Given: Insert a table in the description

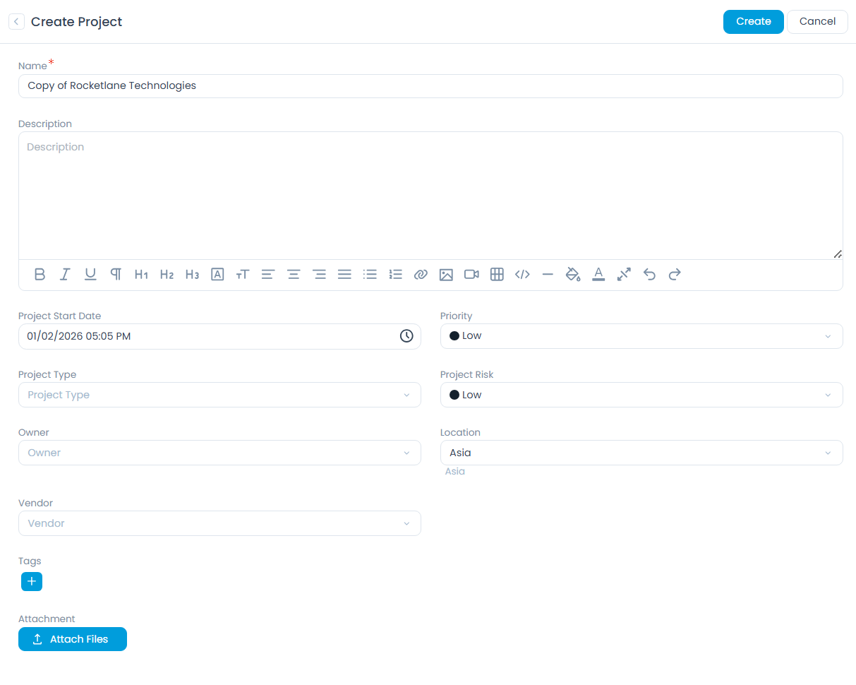Looking at the screenshot, I should pos(497,275).
